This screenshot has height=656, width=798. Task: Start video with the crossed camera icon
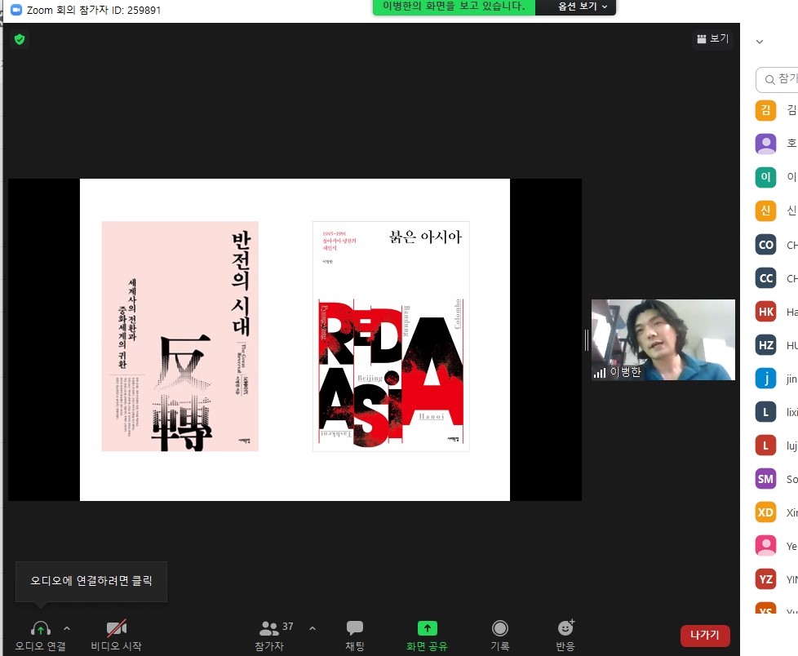[116, 628]
